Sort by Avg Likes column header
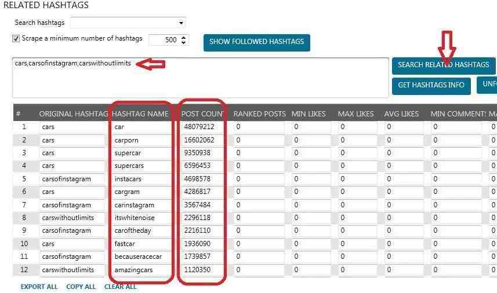The height and width of the screenshot is (293, 497). [401, 114]
